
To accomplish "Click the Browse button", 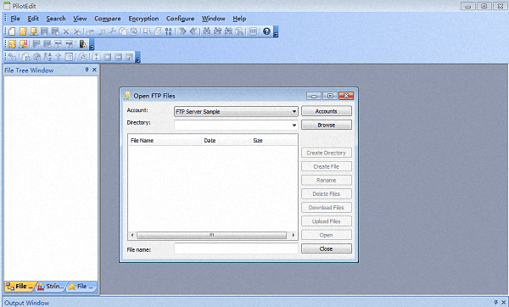I will [x=327, y=125].
